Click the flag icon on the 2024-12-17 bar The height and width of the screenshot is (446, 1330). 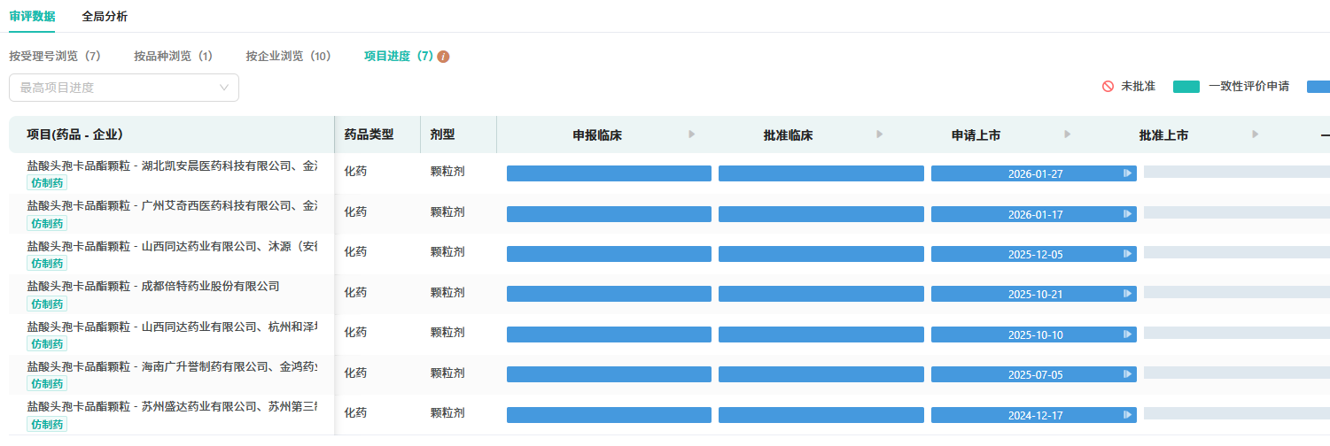coord(1128,415)
